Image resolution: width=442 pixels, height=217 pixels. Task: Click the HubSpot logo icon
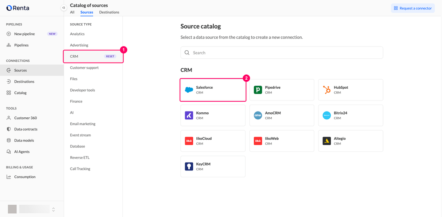coord(327,90)
